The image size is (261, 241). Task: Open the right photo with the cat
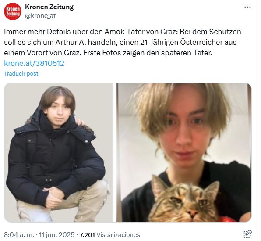(184, 152)
